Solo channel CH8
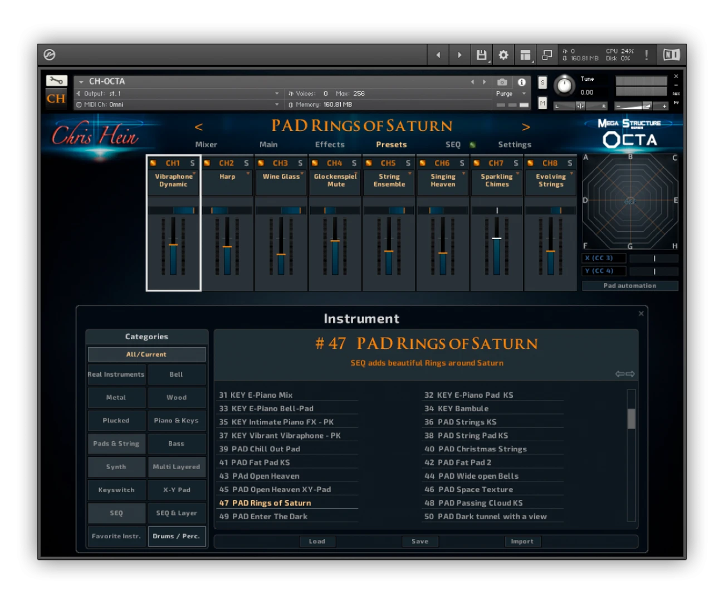This screenshot has width=724, height=609. tap(570, 163)
